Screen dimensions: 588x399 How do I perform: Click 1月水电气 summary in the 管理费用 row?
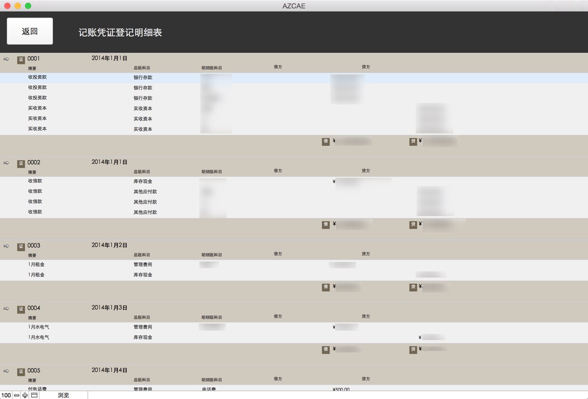pyautogui.click(x=38, y=327)
